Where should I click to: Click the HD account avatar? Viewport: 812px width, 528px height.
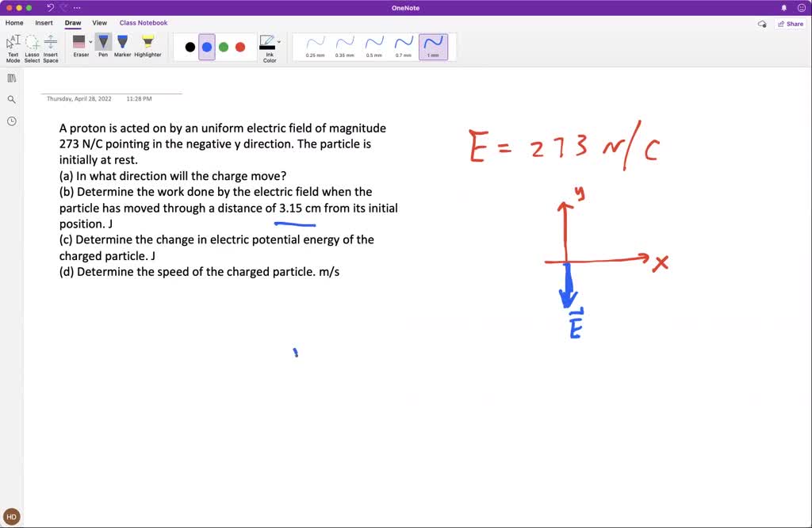pyautogui.click(x=10, y=516)
